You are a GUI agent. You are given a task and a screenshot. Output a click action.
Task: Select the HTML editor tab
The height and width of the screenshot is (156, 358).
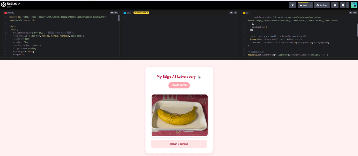pyautogui.click(x=9, y=13)
